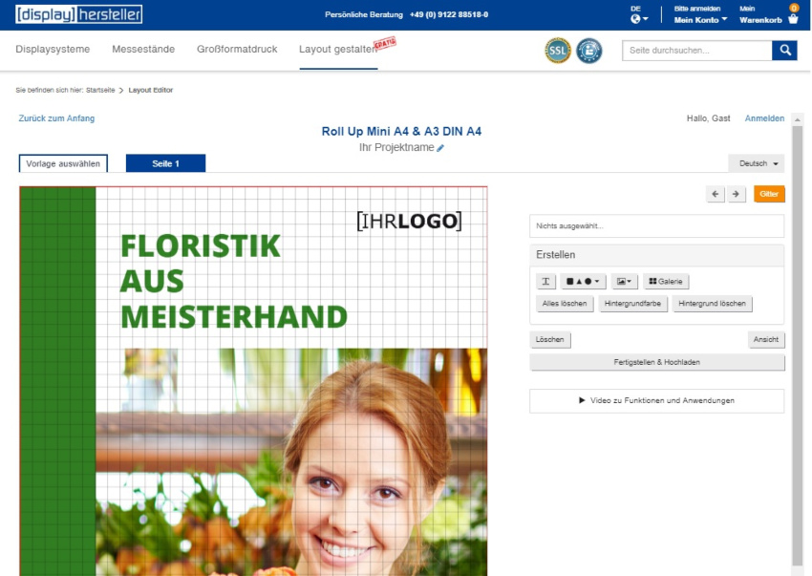Open the Deutsch language dropdown

point(756,163)
